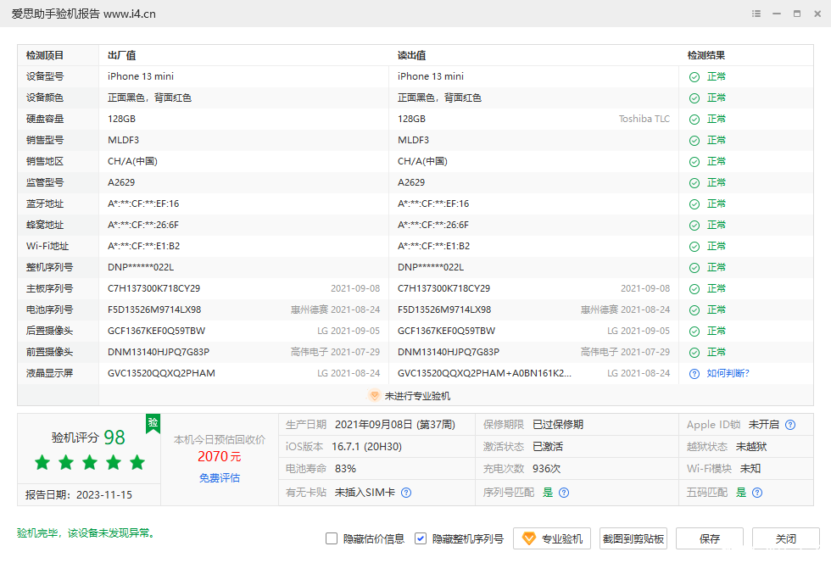Click the 检测项目 column header
The image size is (831, 563).
coord(45,55)
